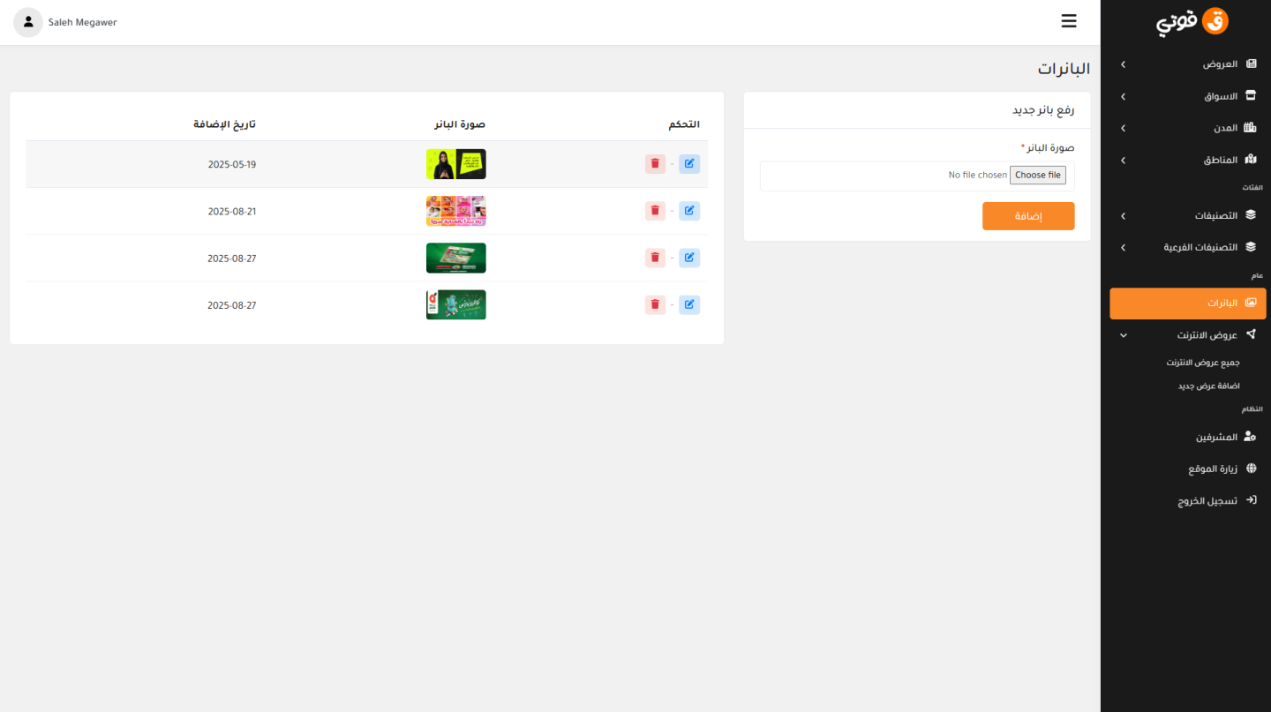Open the البانرات menu item

coord(1187,304)
